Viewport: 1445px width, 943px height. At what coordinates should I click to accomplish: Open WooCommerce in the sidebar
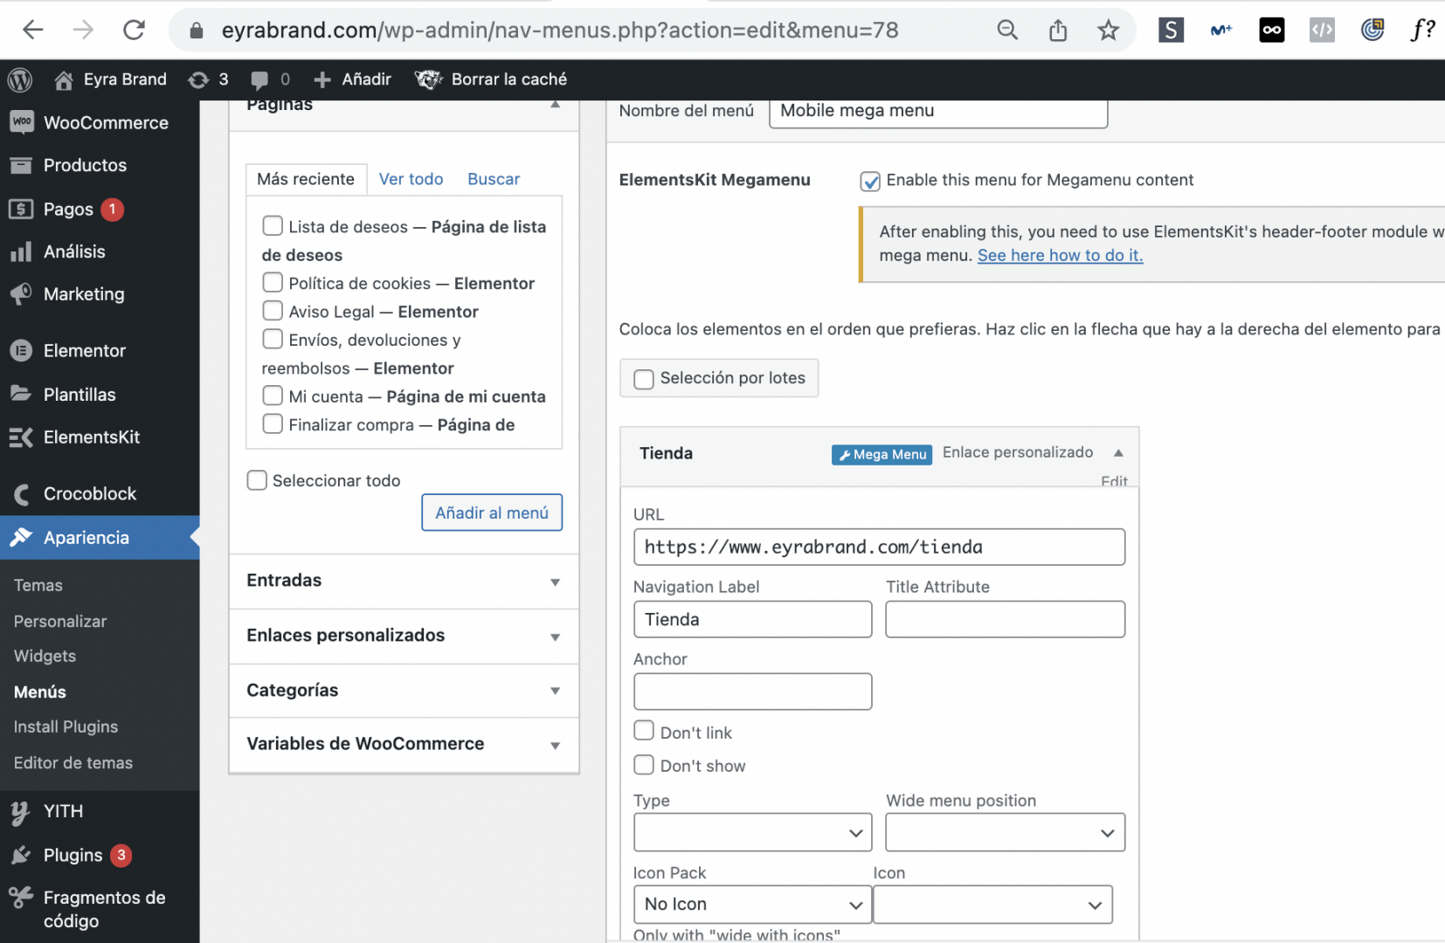[100, 123]
